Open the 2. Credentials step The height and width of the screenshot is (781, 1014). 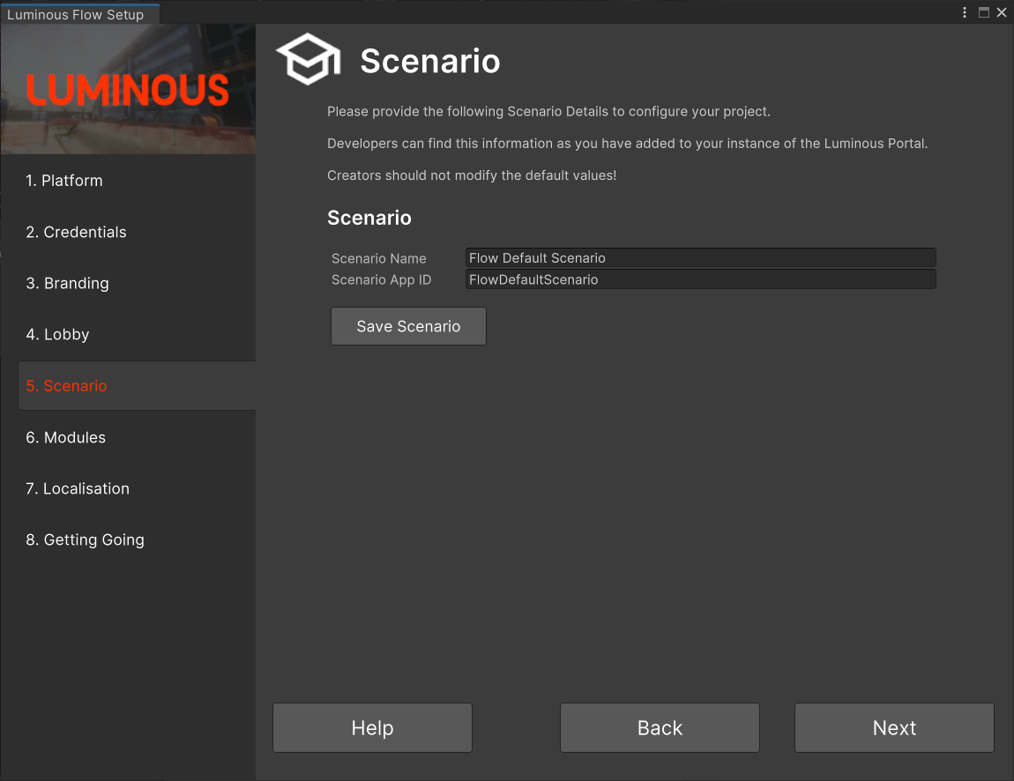[x=76, y=232]
